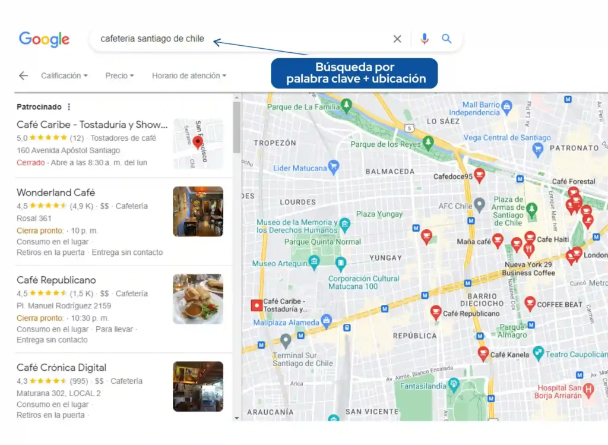Open the Calificación filter dropdown
Viewport: 608px width, 445px height.
(x=64, y=75)
